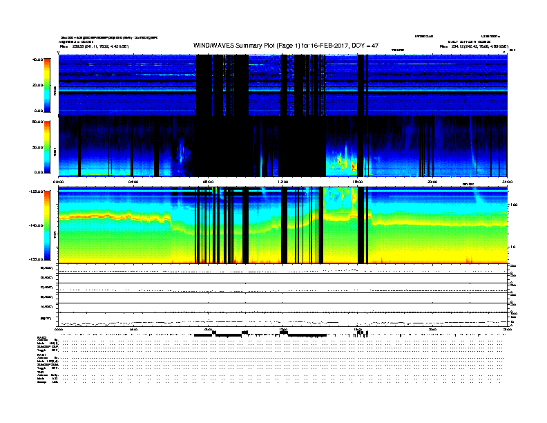Click the 12:00 tick label under the RAD1 spectrogram

(283, 182)
